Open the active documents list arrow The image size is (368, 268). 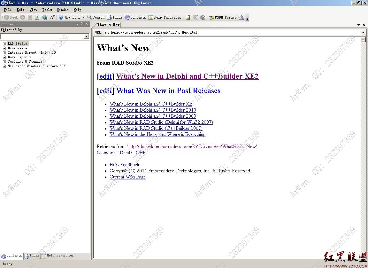pyautogui.click(x=359, y=25)
